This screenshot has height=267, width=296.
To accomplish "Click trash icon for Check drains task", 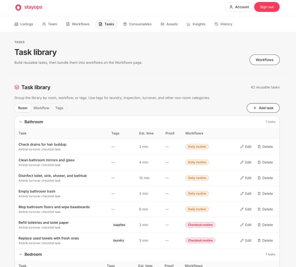I will (x=259, y=147).
